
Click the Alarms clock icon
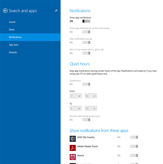[73, 157]
